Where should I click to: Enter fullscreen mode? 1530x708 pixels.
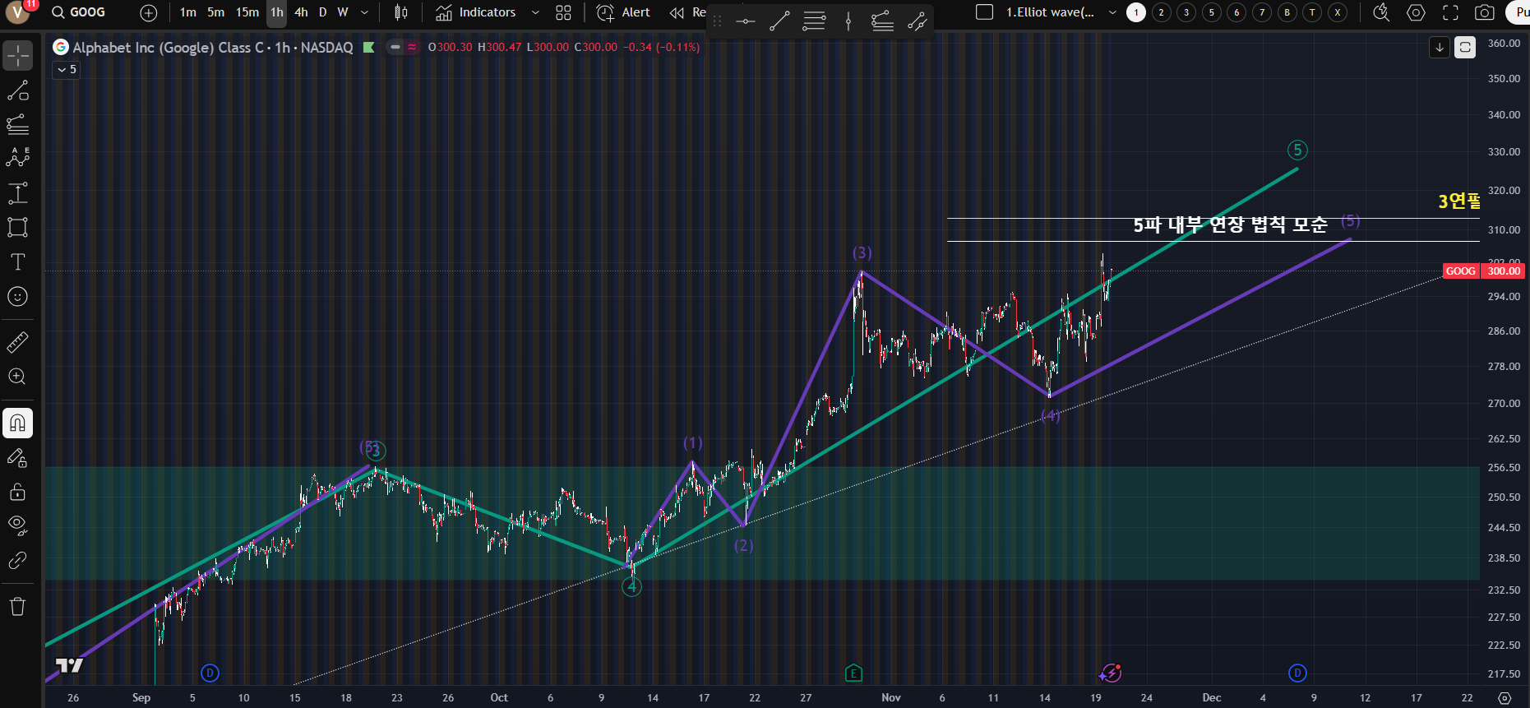click(1450, 12)
